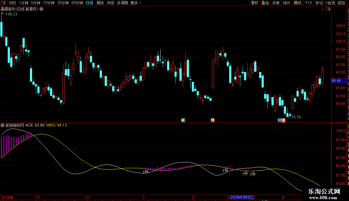349x201 pixels.
Task: Add stock via +自选 button
Action: [330, 3]
